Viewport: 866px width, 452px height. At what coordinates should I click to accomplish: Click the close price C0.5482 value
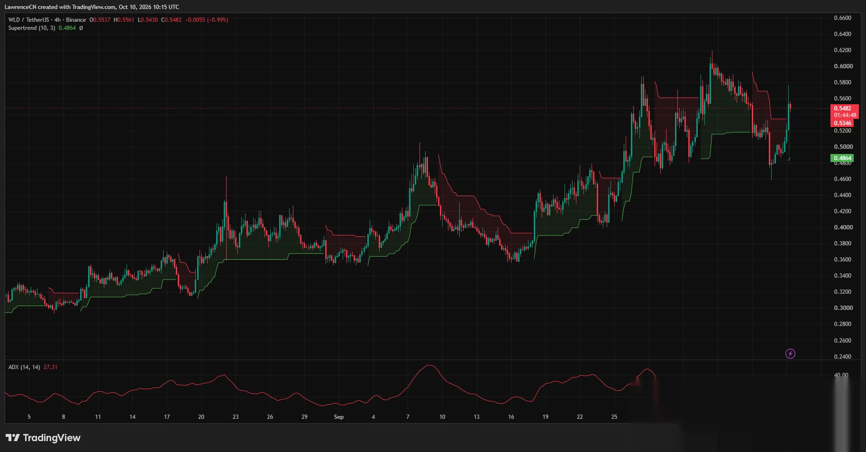(172, 20)
